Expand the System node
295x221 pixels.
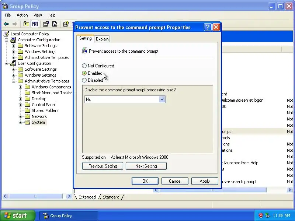coord(21,123)
